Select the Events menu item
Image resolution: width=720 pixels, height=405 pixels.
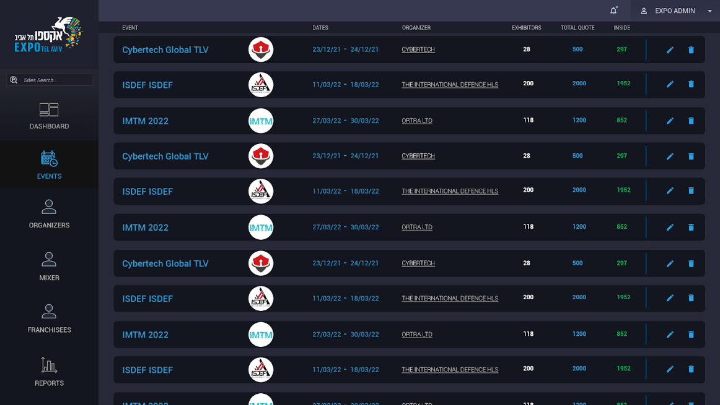click(x=49, y=164)
